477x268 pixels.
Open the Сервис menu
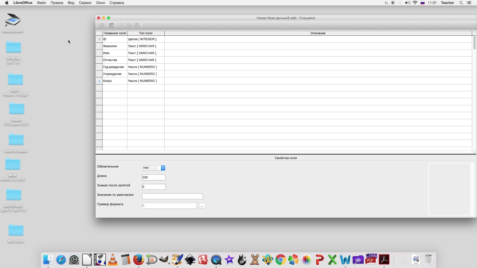click(x=85, y=3)
